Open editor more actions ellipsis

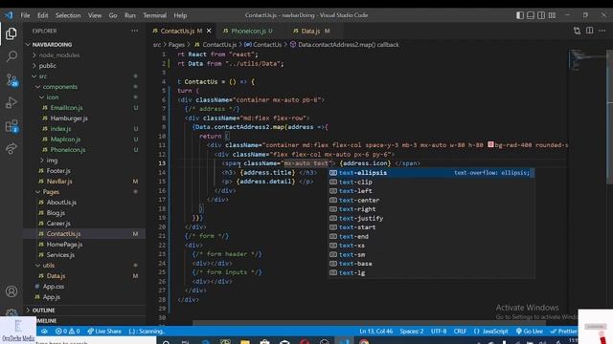click(x=602, y=31)
